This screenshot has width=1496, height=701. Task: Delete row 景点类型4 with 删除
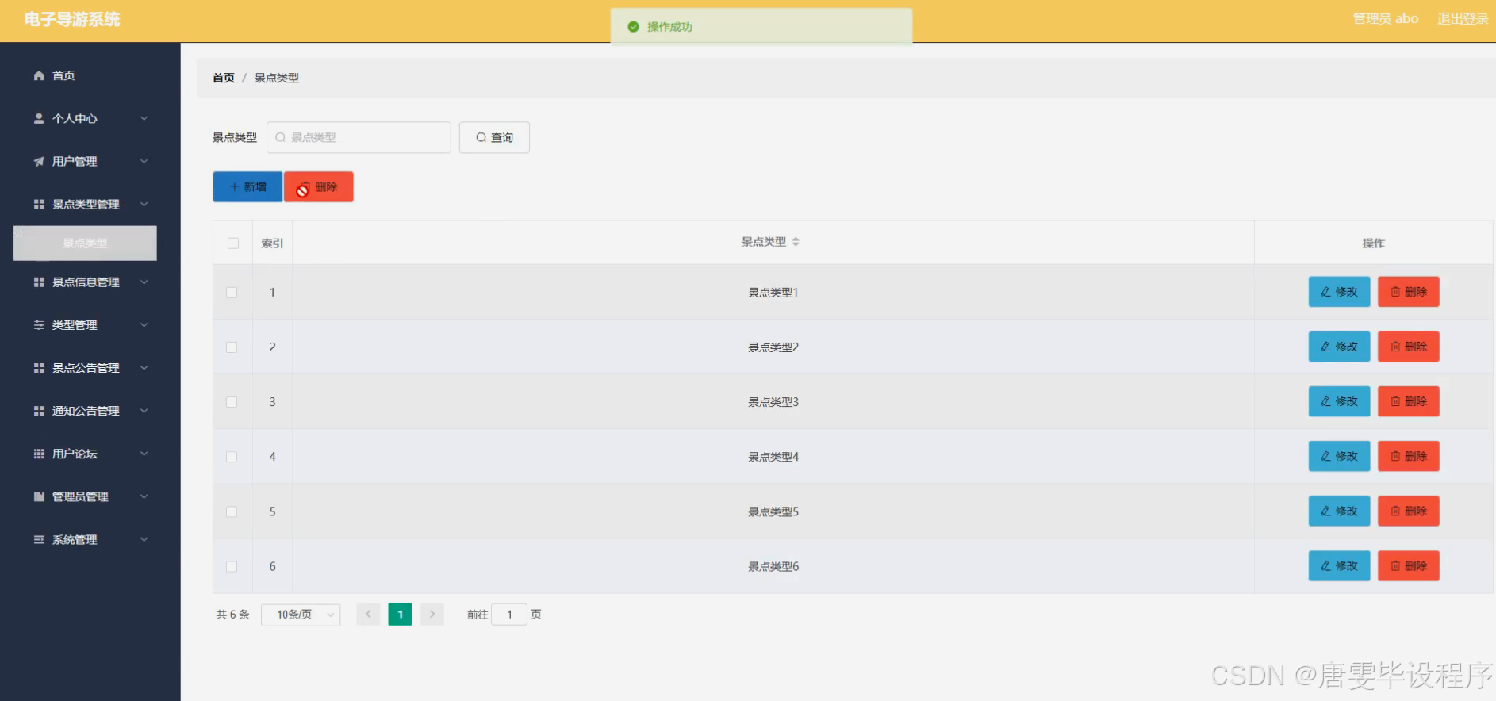(1408, 456)
